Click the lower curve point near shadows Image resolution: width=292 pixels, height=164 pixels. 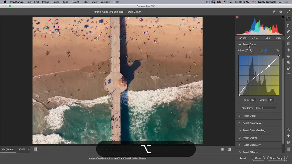pos(242,91)
